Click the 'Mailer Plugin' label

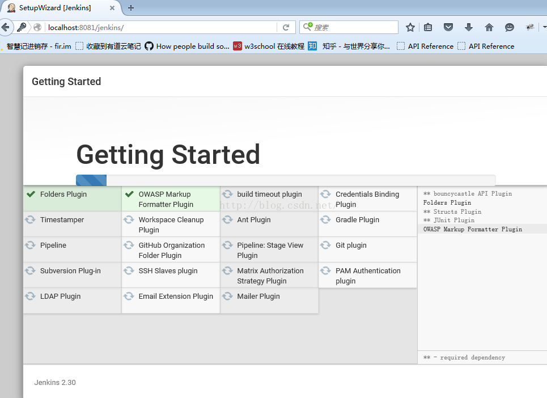point(258,296)
